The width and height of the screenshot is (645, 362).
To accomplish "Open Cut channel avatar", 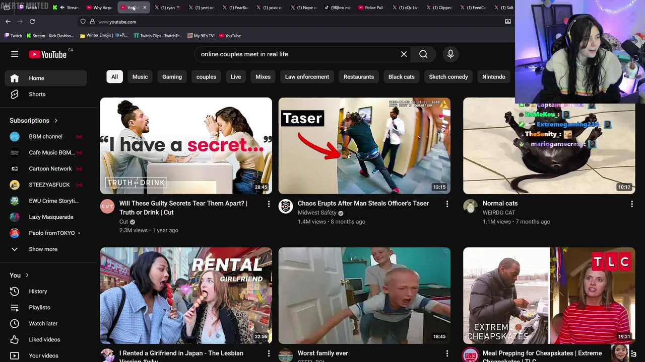I will pos(107,207).
